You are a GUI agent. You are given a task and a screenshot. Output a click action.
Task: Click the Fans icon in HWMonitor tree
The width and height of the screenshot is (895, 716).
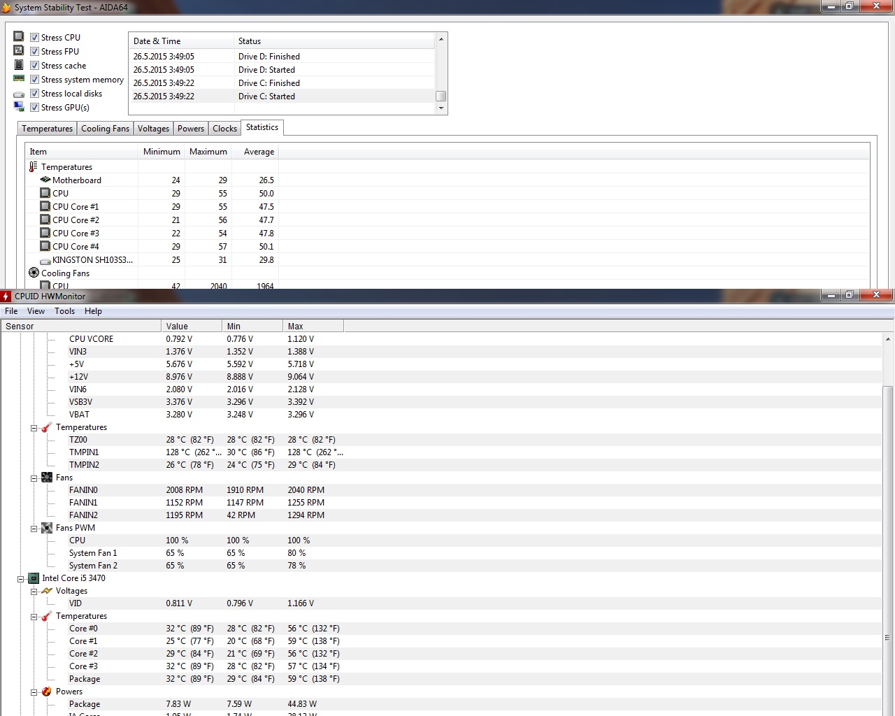[47, 478]
